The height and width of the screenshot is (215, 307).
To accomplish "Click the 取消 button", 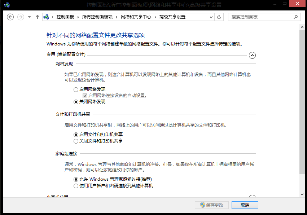I will (x=245, y=205).
